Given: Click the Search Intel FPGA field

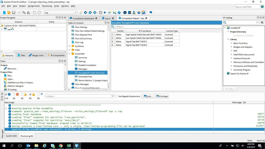Looking at the screenshot, I should [x=247, y=7].
